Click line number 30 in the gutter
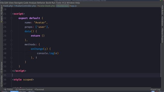Screen dimensions: 164x92 [5, 53]
